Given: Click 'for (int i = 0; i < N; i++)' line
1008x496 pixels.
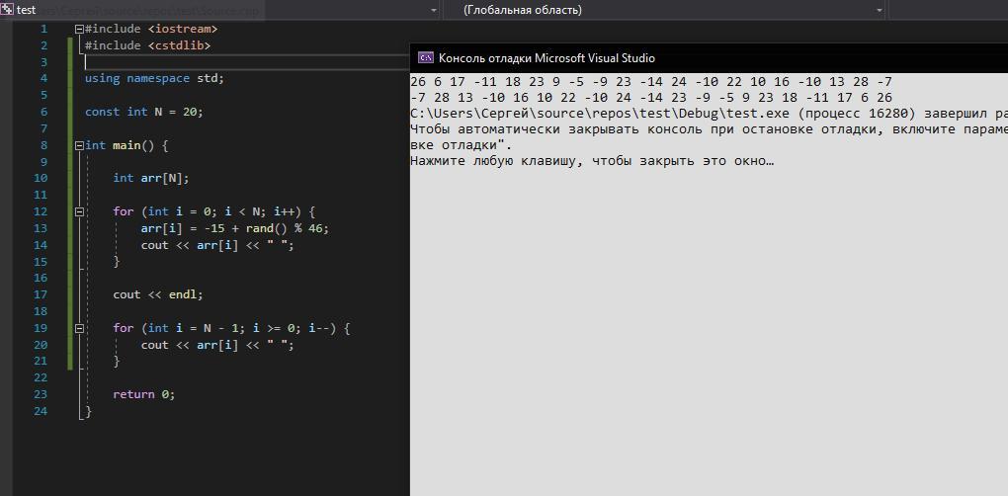Looking at the screenshot, I should [214, 211].
